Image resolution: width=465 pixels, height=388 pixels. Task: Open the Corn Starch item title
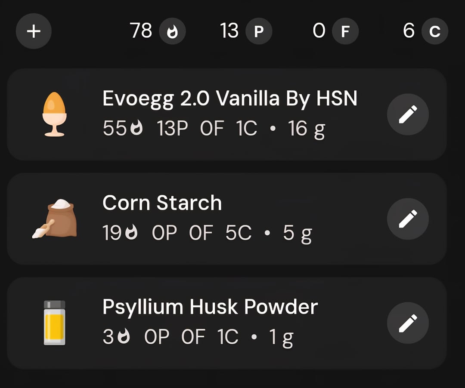[162, 203]
